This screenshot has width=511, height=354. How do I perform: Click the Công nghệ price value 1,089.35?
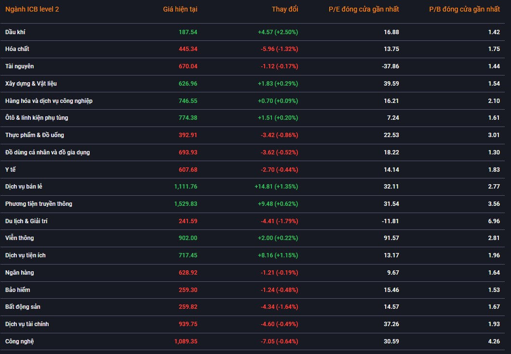click(186, 341)
